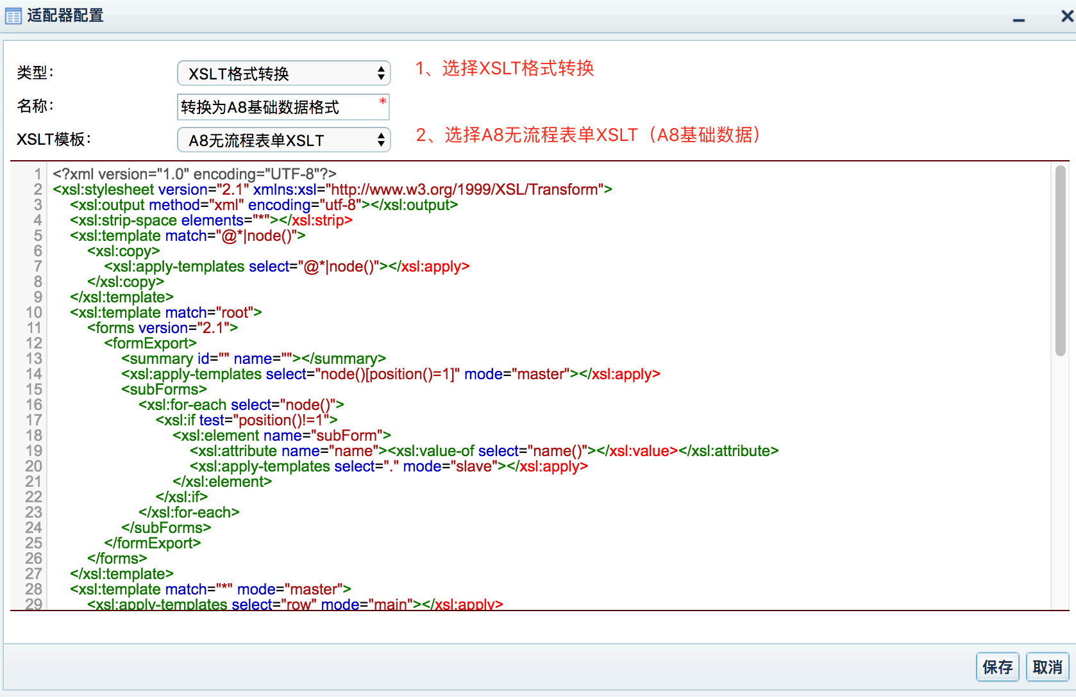Click the xsl:attribute name code line
Screen dimensions: 1076x697
click(483, 451)
